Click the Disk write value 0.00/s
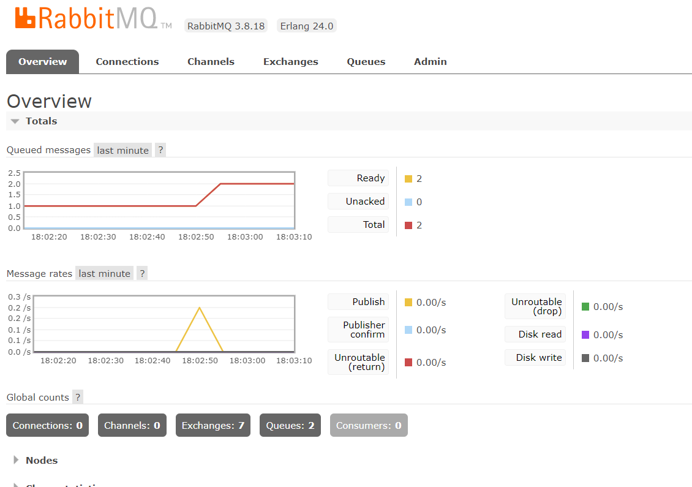 click(608, 358)
